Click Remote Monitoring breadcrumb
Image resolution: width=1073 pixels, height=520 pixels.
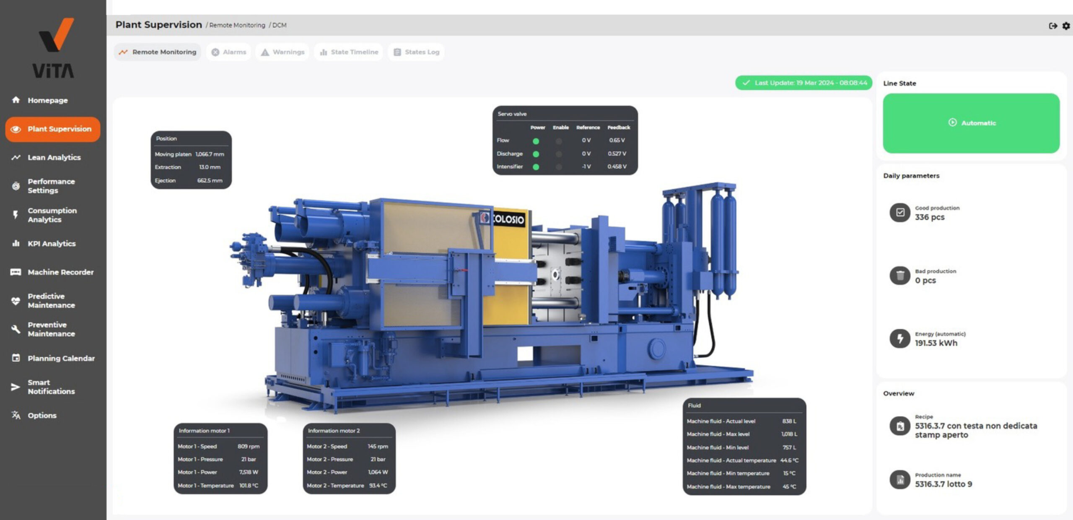coord(237,25)
